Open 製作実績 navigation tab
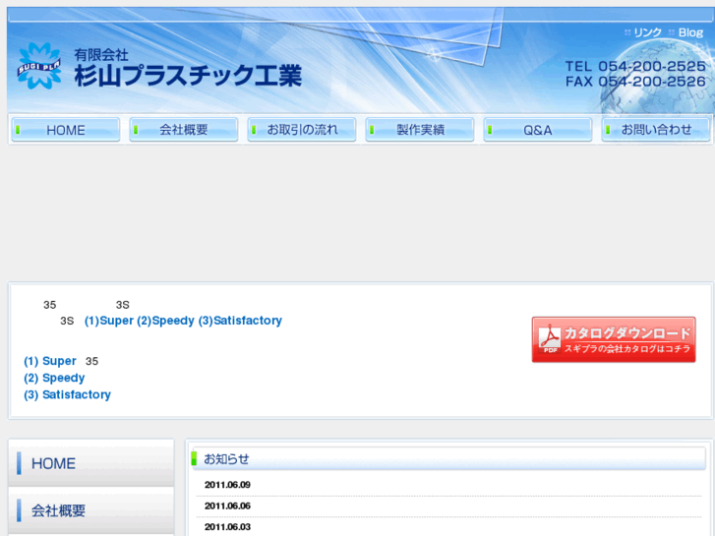Screen dimensions: 715x536 point(420,130)
